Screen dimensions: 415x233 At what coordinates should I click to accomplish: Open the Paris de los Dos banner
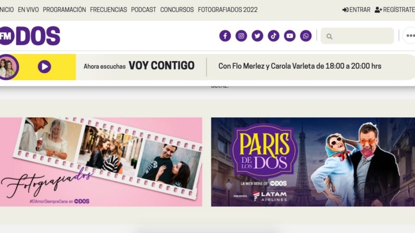click(313, 162)
